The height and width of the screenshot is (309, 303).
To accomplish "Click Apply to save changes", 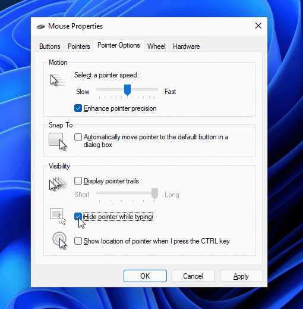I will click(x=241, y=276).
